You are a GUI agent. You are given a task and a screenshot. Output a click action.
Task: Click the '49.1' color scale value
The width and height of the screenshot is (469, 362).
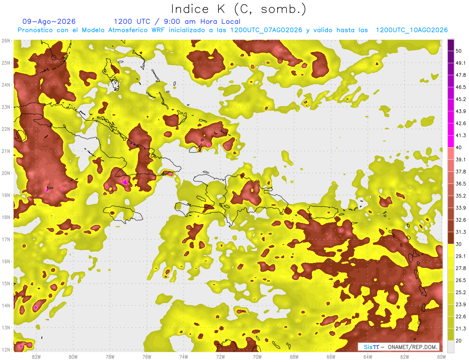[461, 63]
